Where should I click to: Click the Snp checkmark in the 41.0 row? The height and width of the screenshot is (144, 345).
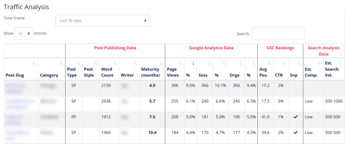click(x=296, y=117)
